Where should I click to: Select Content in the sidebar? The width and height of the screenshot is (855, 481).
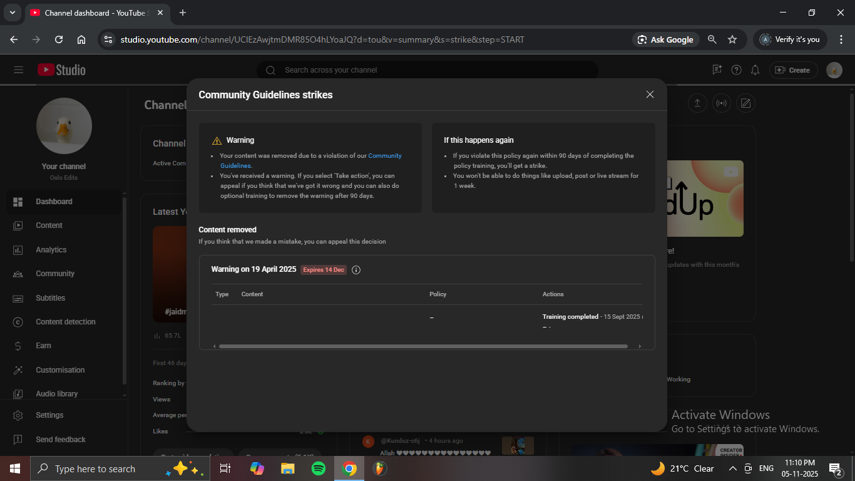(x=49, y=225)
